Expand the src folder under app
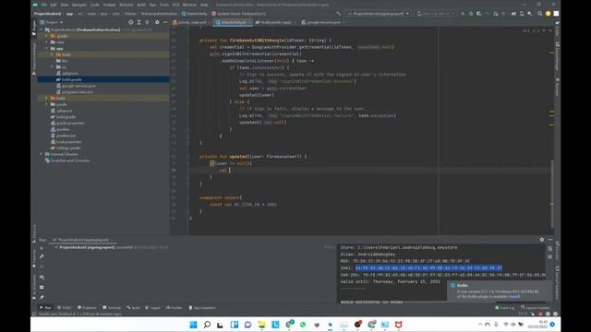Image resolution: width=591 pixels, height=332 pixels. tap(52, 67)
